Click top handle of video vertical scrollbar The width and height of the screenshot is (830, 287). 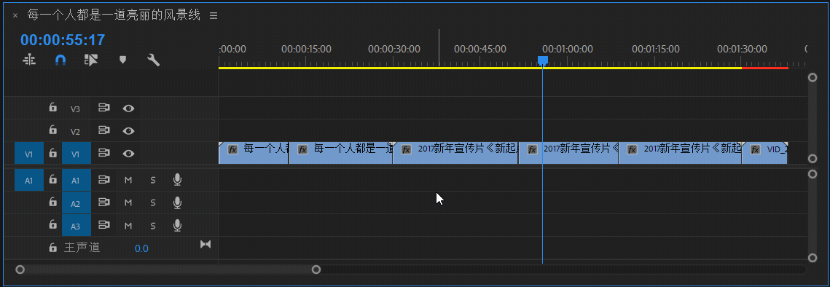click(813, 78)
